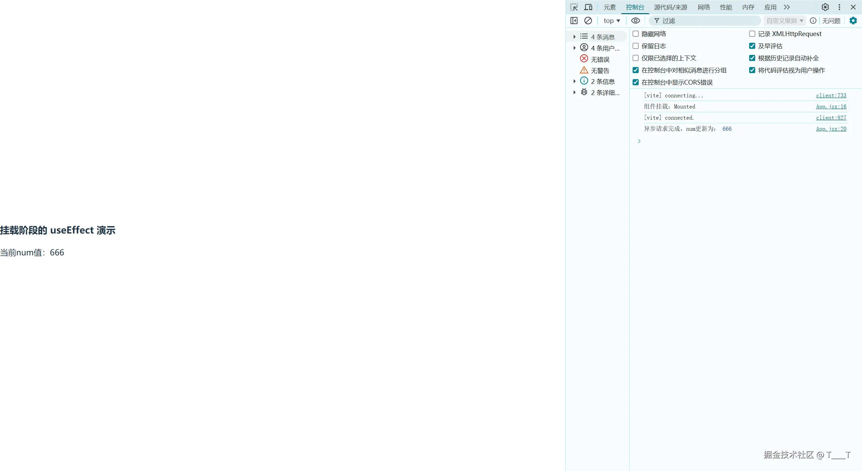
Task: Open the 自定义级别 log level dropdown
Action: (785, 21)
